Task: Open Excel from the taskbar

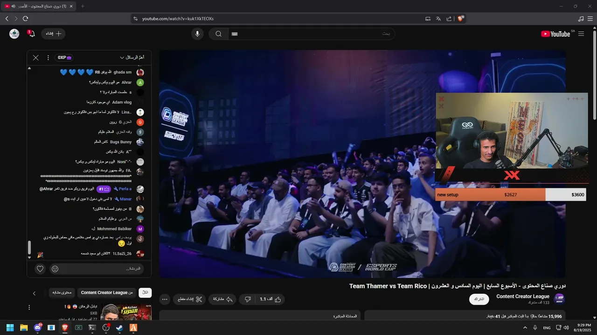Action: click(x=78, y=328)
